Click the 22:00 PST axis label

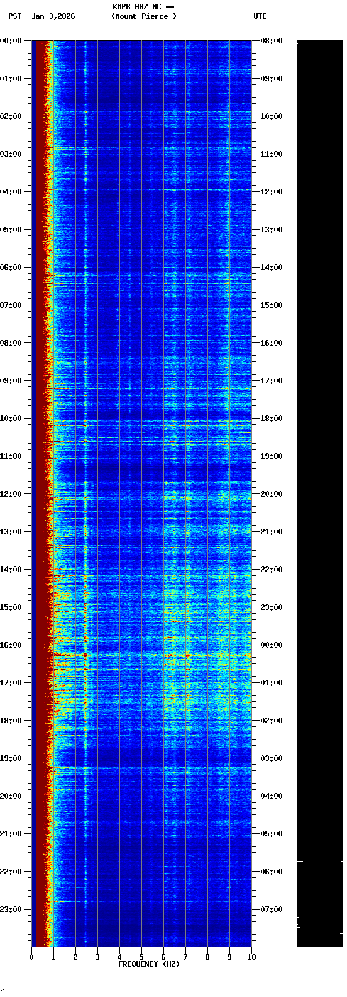pyautogui.click(x=11, y=872)
